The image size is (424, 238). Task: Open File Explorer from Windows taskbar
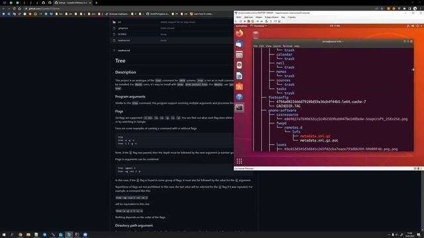coord(28,235)
